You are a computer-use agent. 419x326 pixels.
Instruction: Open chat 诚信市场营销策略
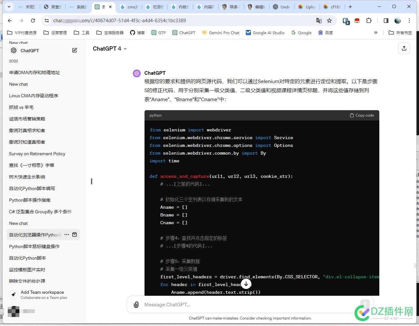(43, 119)
